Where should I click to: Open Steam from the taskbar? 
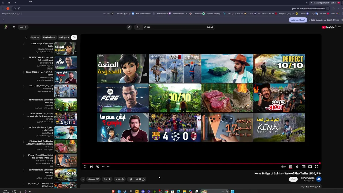125,191
